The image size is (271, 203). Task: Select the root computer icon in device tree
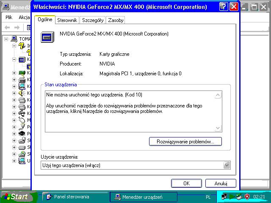(x=14, y=39)
